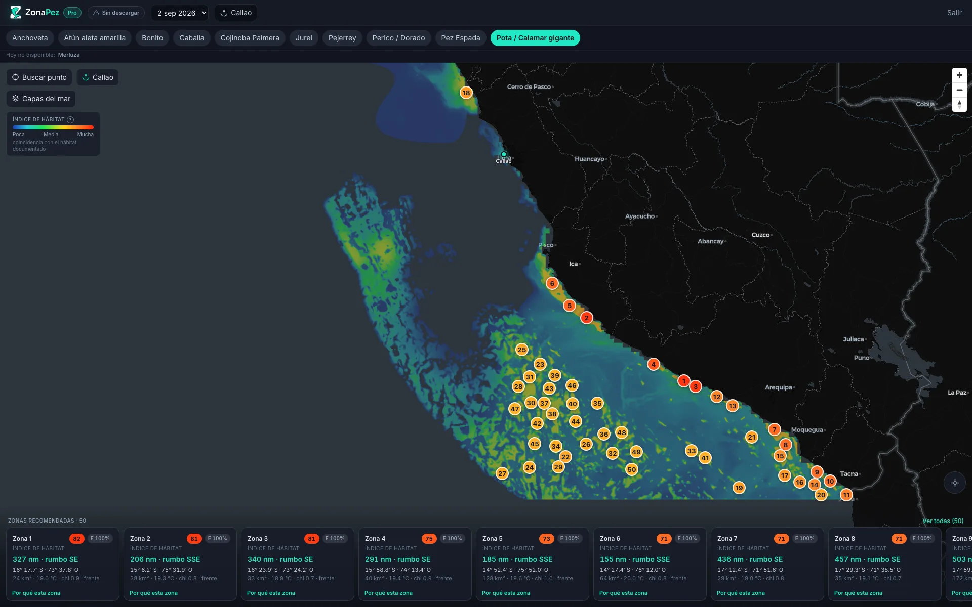972x607 pixels.
Task: Choose Atún aleta amarilla species
Action: [95, 38]
